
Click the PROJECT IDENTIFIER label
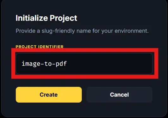(39, 47)
